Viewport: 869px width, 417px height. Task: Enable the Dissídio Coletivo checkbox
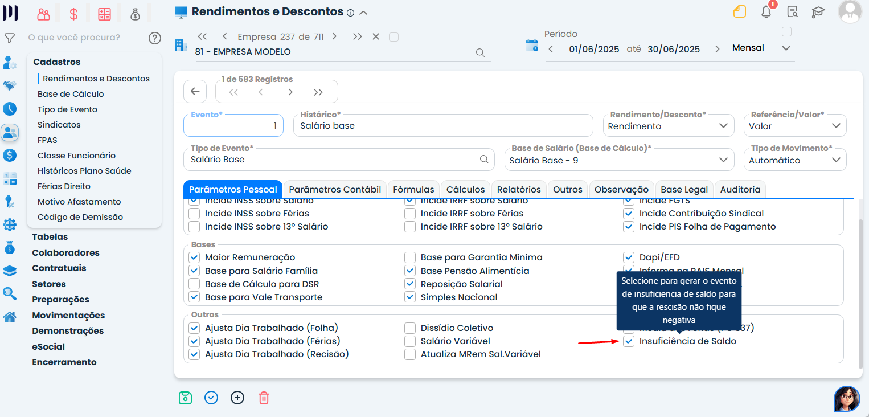[410, 328]
